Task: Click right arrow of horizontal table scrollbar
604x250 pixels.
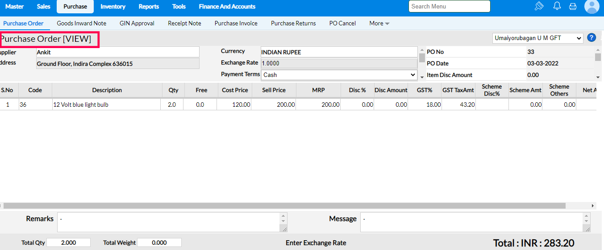Action: [x=593, y=206]
